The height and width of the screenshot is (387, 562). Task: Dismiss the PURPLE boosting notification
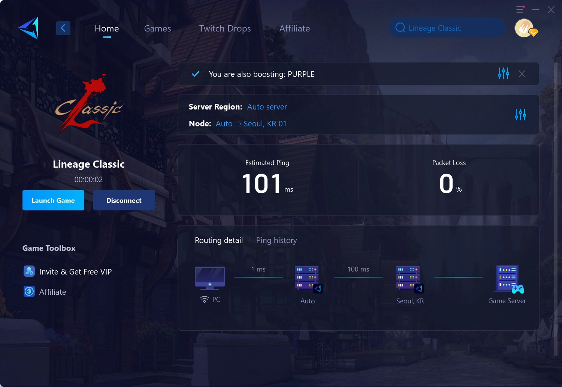coord(522,73)
